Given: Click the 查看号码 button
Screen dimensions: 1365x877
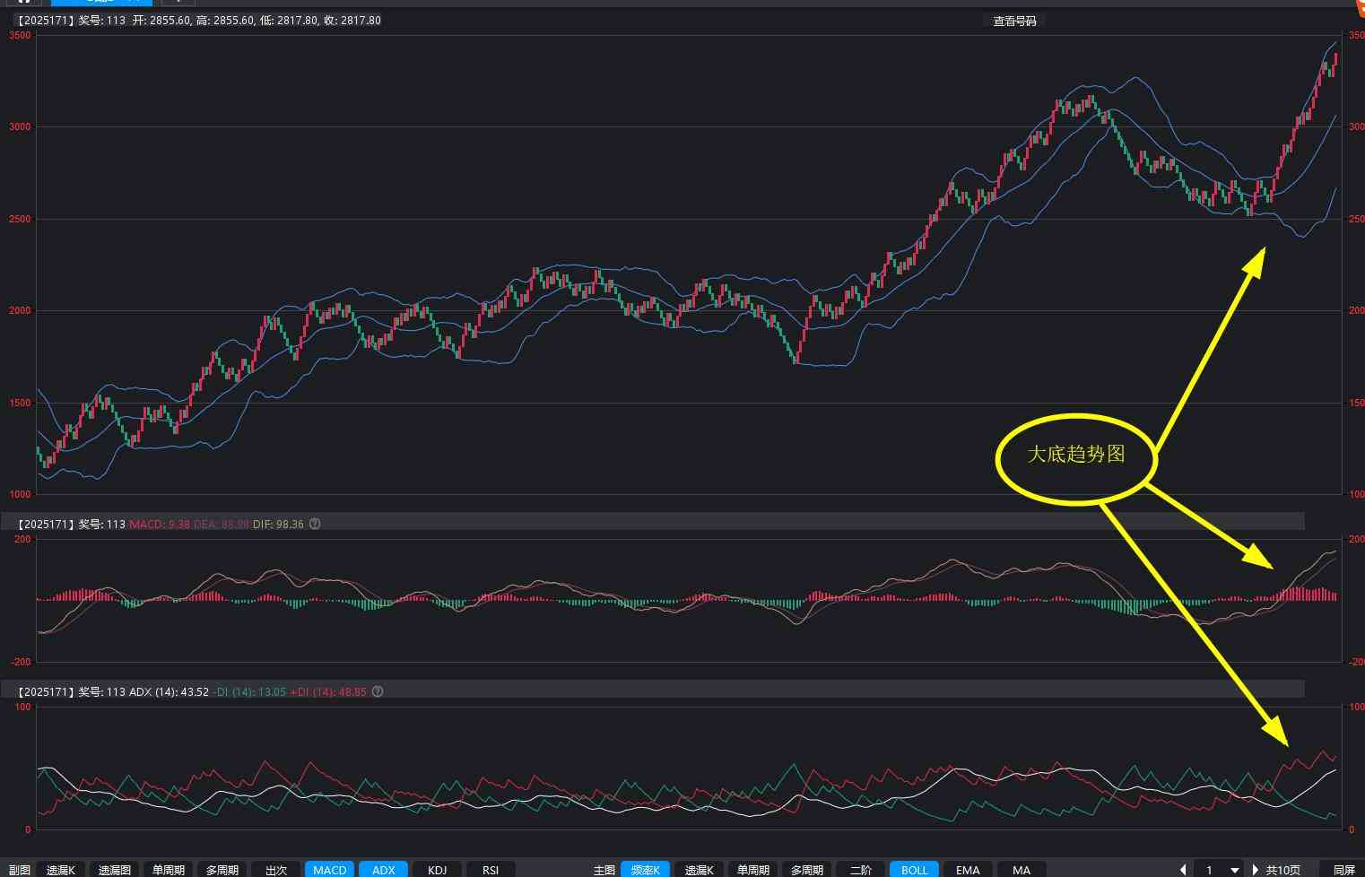Looking at the screenshot, I should point(1014,21).
